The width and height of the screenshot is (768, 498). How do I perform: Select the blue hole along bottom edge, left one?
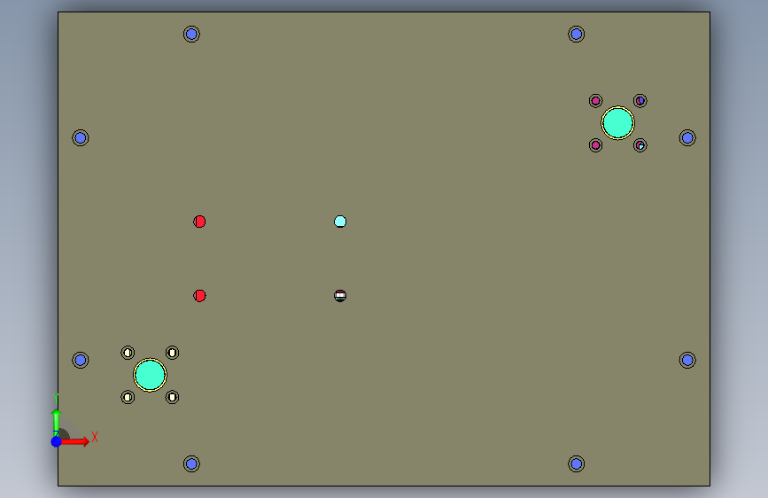pyautogui.click(x=191, y=463)
